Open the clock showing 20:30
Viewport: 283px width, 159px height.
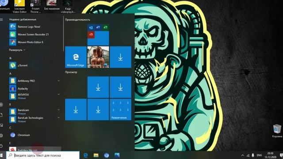click(270, 155)
